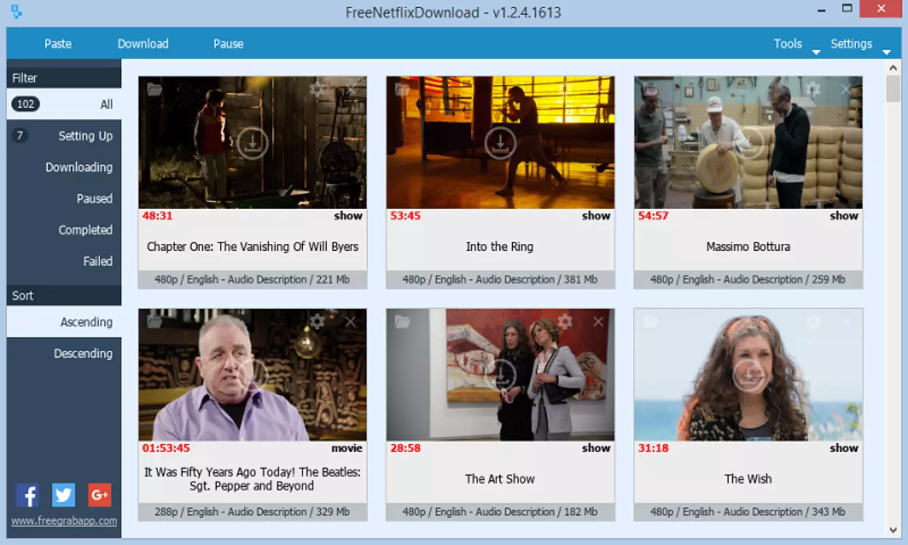Open folder icon on Into the Ring card
This screenshot has height=545, width=908.
(x=403, y=89)
